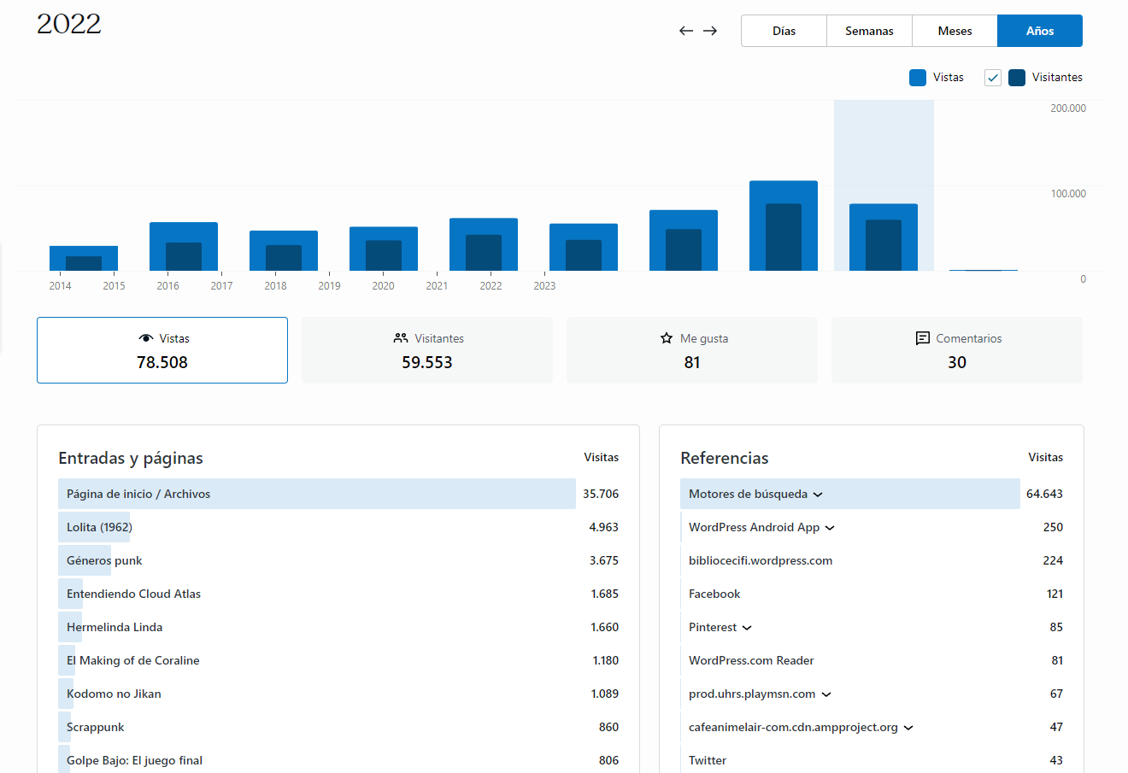Expand the Motores de búsqueda referrer
Screen dimensions: 1128x773
click(x=818, y=495)
